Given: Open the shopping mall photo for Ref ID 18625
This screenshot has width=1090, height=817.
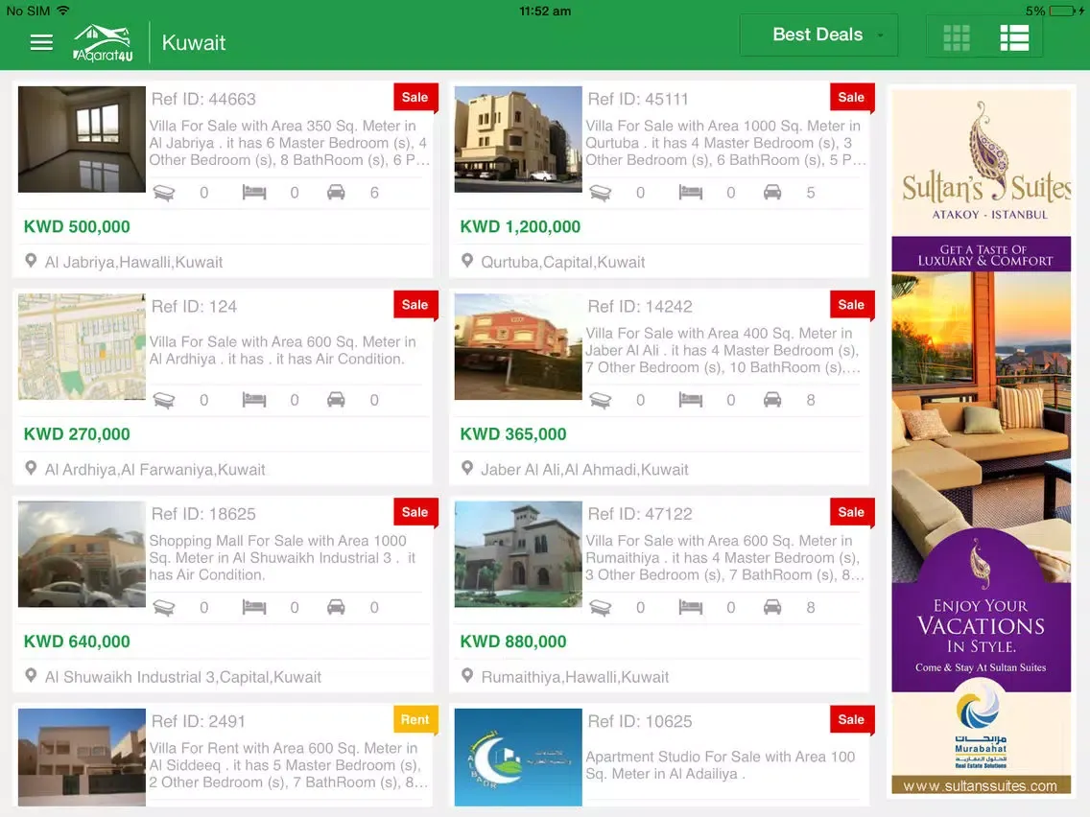Looking at the screenshot, I should [82, 554].
